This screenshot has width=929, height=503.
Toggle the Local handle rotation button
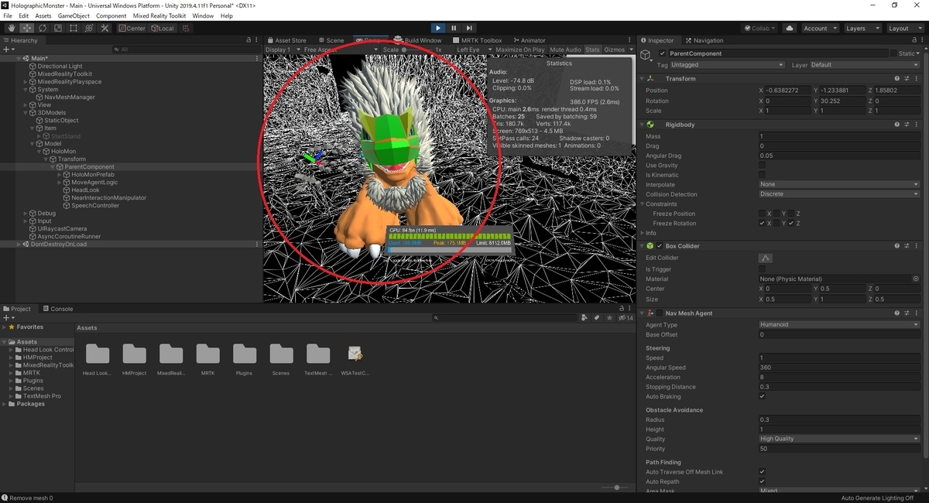pyautogui.click(x=163, y=28)
